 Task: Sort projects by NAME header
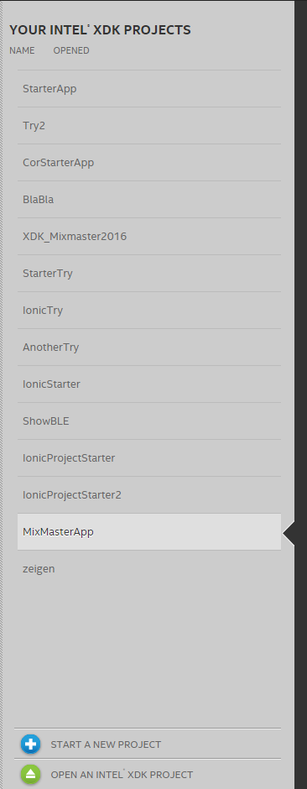click(22, 50)
